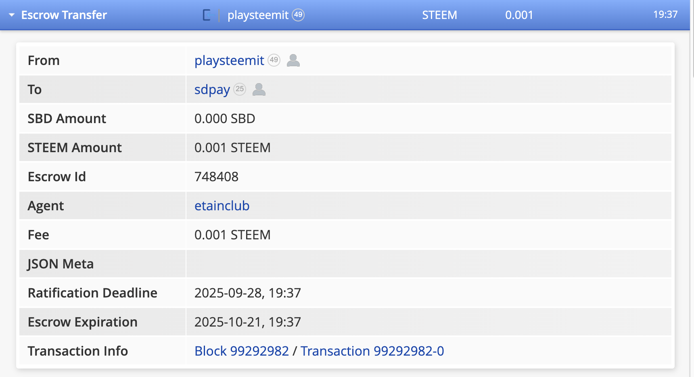
Task: Click the Transaction Info label
Action: tap(78, 351)
